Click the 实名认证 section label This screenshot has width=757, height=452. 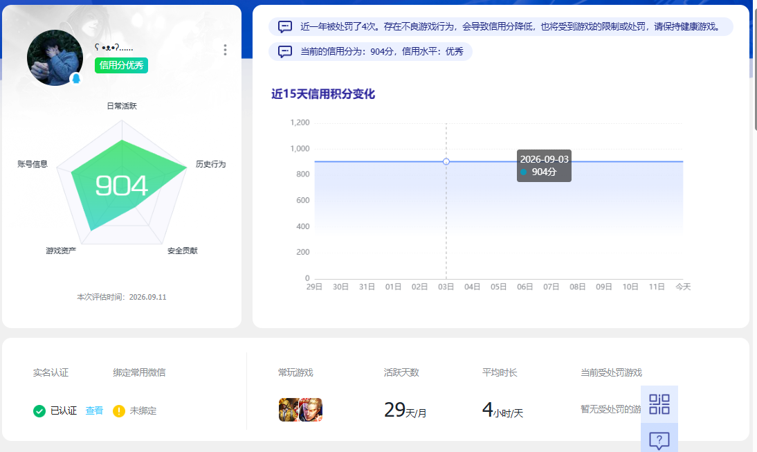(51, 372)
